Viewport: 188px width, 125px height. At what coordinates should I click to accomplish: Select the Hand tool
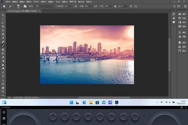click(3, 88)
